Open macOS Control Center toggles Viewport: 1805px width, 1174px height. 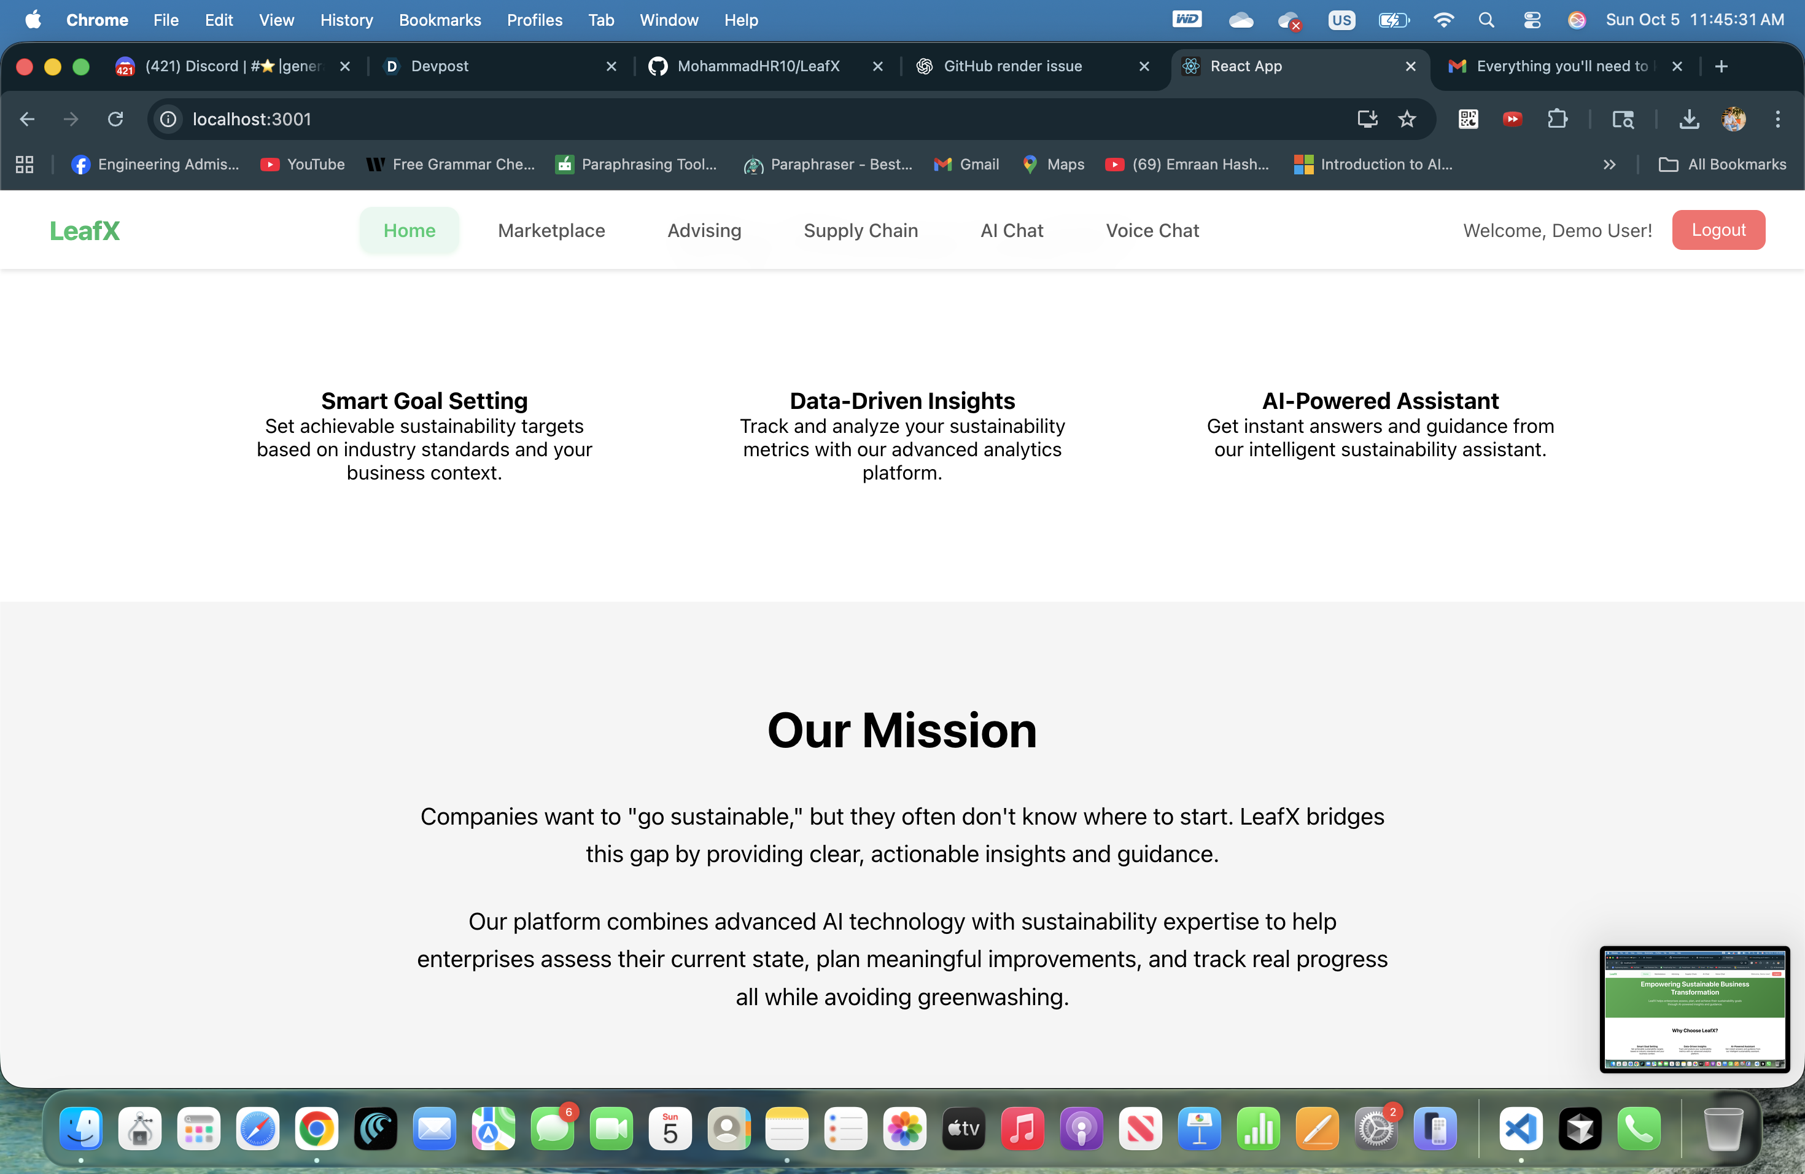click(x=1531, y=20)
